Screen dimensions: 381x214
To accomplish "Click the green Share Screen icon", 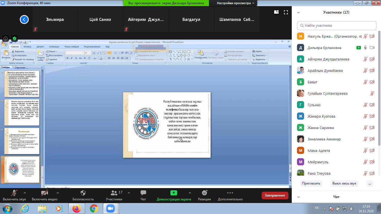I will pos(174,193).
